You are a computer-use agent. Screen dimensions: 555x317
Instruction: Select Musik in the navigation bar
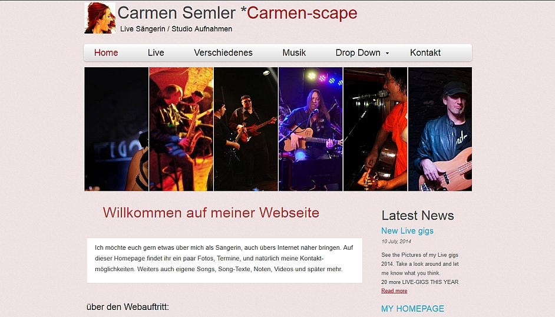point(294,52)
